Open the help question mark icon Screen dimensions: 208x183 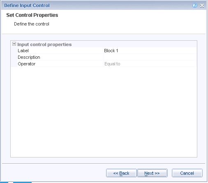[194, 5]
